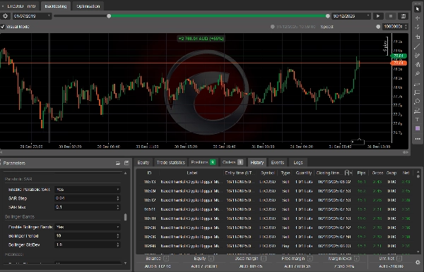This screenshot has height=272, width=424.
Task: Click the info icon next to Balance
Action: tap(166, 259)
